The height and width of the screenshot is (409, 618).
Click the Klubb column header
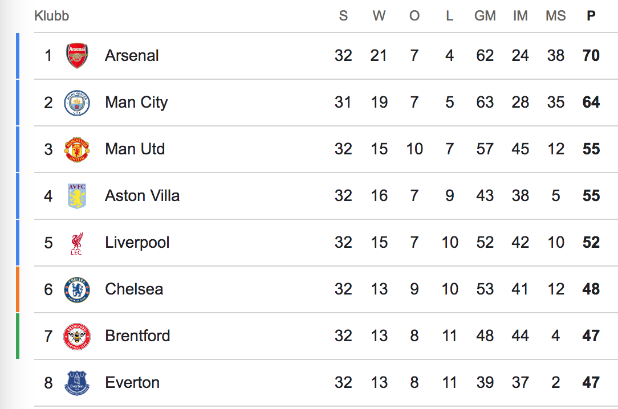(52, 16)
